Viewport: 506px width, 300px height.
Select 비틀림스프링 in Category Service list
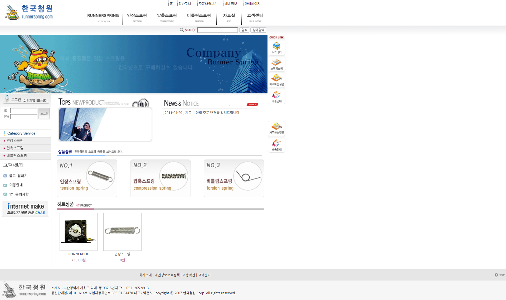pyautogui.click(x=17, y=156)
